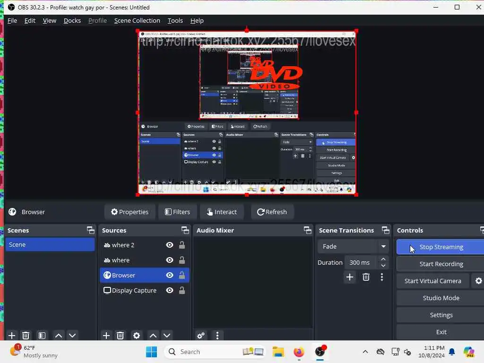
Task: Open the File menu
Action: click(12, 20)
